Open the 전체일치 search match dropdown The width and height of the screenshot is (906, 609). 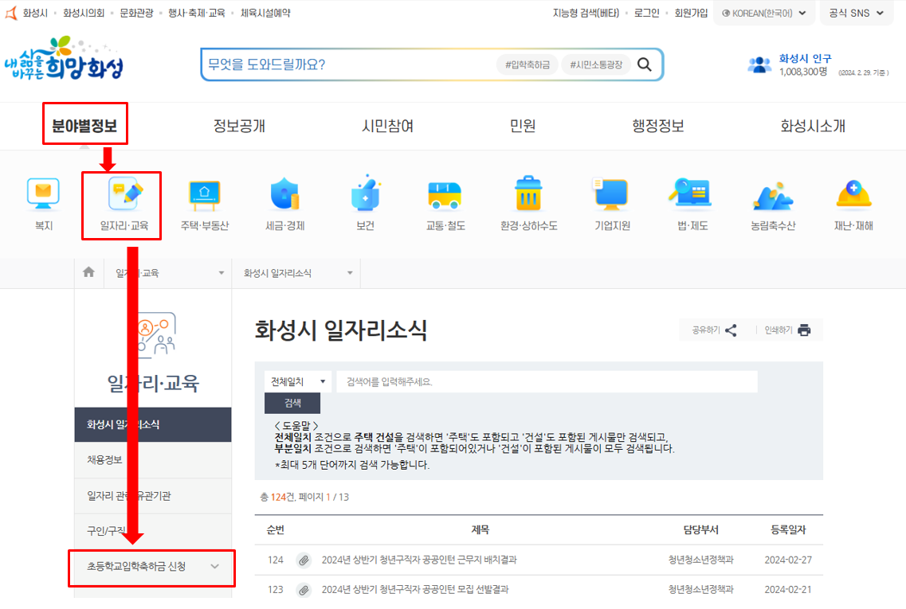coord(297,381)
